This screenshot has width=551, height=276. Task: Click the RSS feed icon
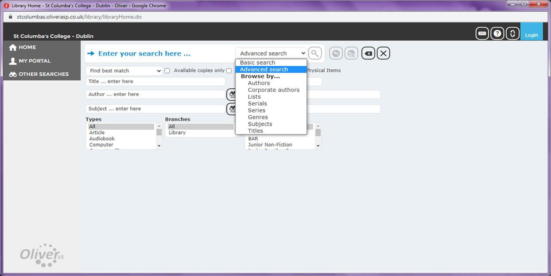482,34
